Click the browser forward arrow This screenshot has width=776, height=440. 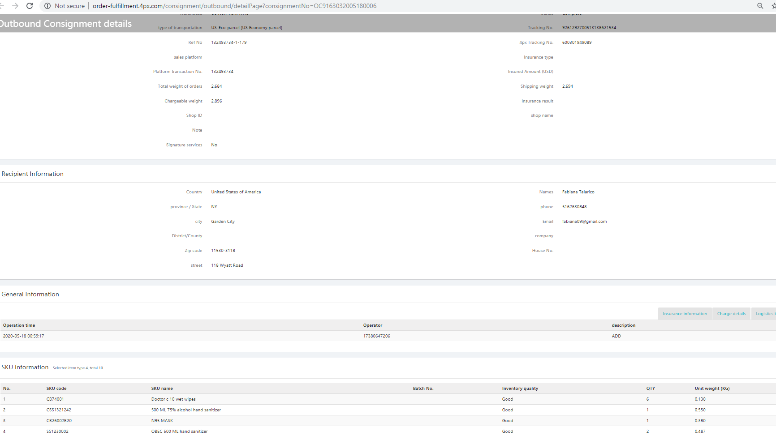[15, 6]
